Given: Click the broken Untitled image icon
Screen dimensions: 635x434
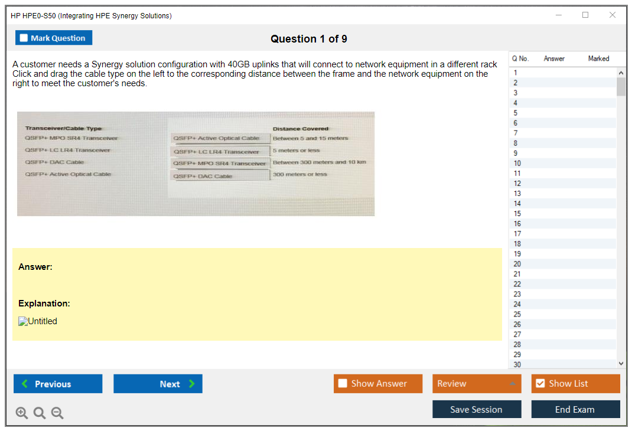Looking at the screenshot, I should pos(24,322).
